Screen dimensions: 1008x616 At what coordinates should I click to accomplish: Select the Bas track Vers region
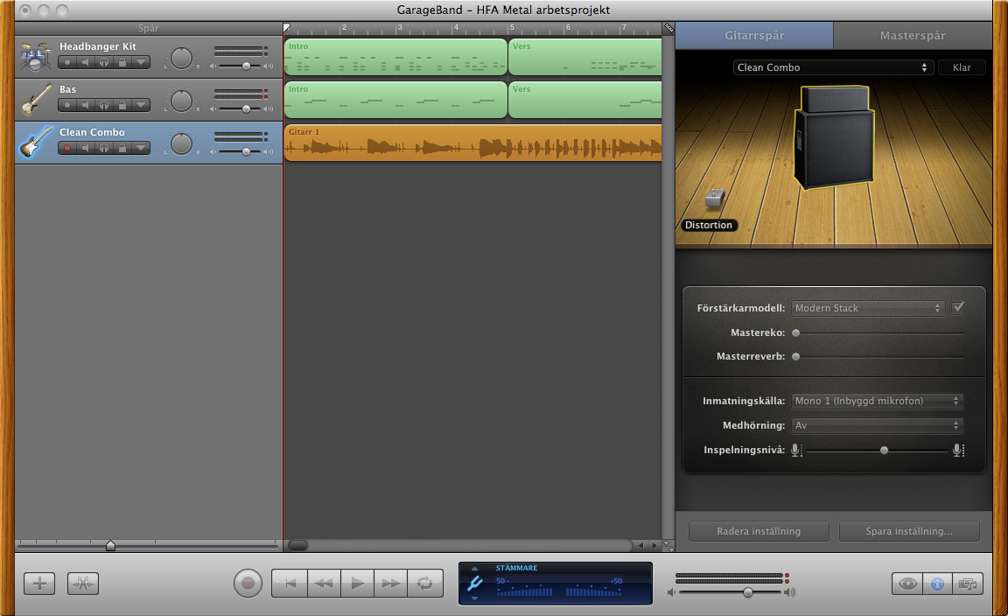pos(585,100)
